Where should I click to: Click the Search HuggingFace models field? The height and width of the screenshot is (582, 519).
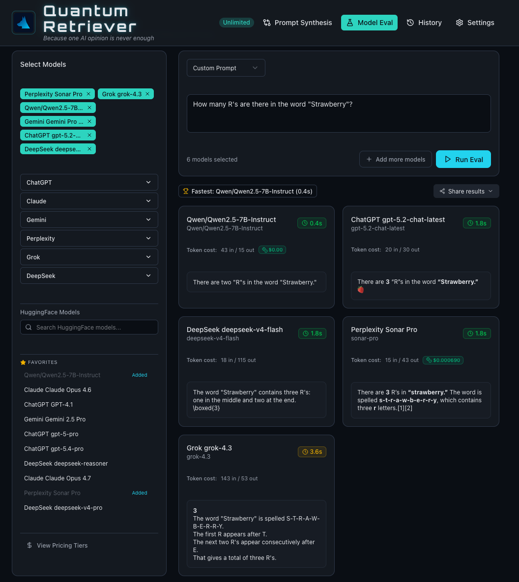click(89, 328)
